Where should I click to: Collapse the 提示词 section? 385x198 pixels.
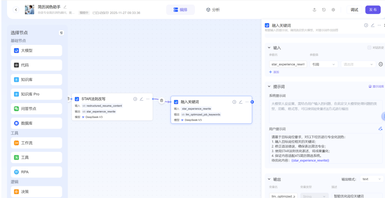[x=269, y=86]
